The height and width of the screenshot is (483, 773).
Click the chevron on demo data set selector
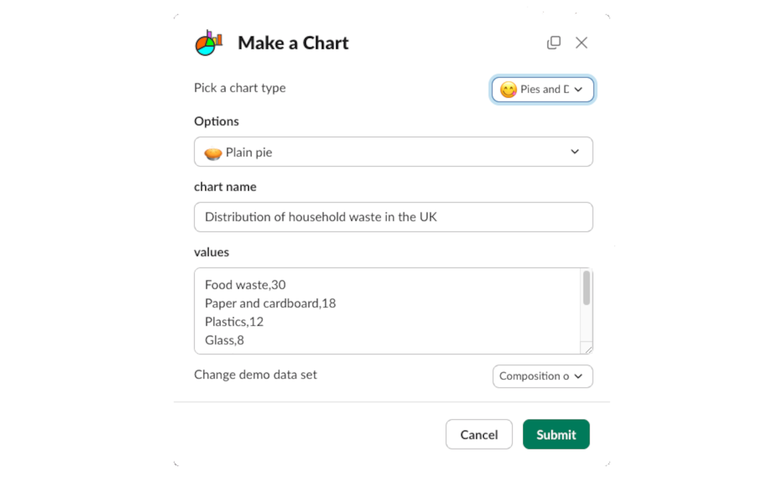click(x=578, y=376)
